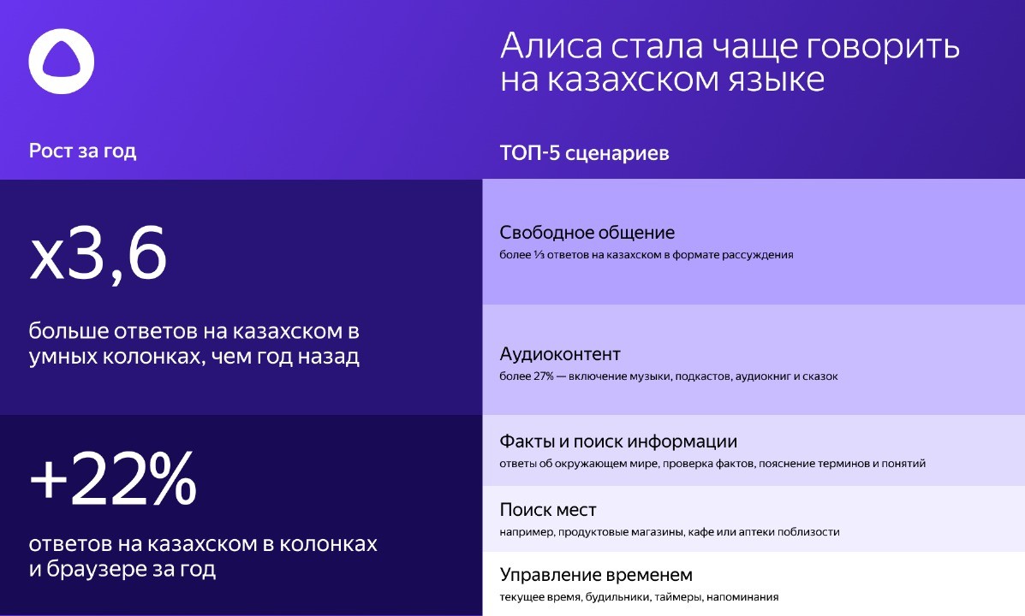Open the "Управление временем" scenario title
Viewport: 1025px width, 616px height.
pyautogui.click(x=596, y=575)
